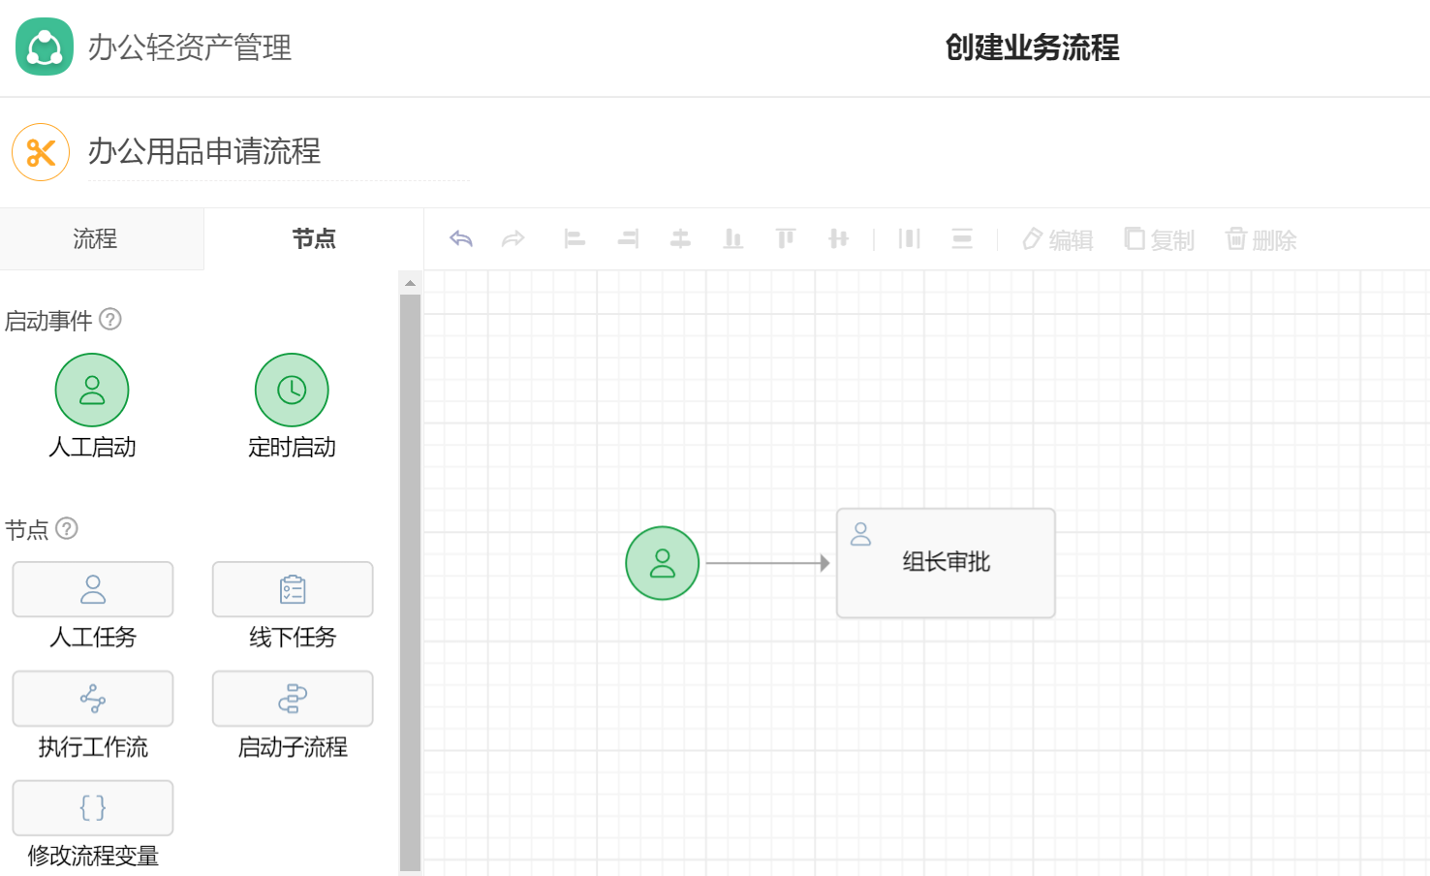Click the 复制 button in the toolbar
1430x876 pixels.
1160,239
